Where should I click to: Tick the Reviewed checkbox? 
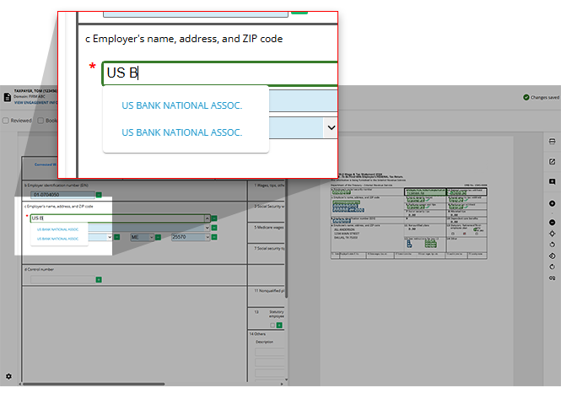pyautogui.click(x=6, y=121)
